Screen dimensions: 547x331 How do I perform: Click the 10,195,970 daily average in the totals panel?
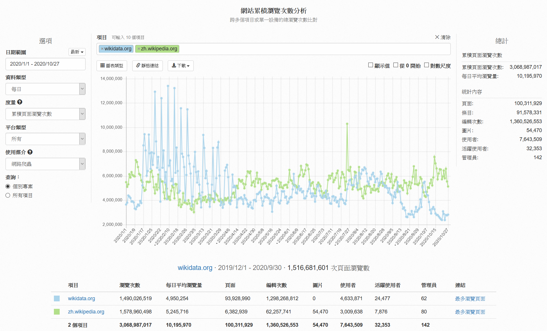point(529,76)
